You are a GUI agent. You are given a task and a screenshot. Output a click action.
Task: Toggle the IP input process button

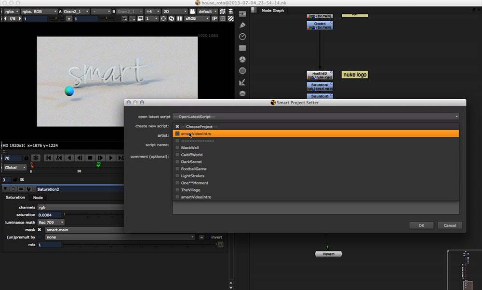[x=214, y=19]
